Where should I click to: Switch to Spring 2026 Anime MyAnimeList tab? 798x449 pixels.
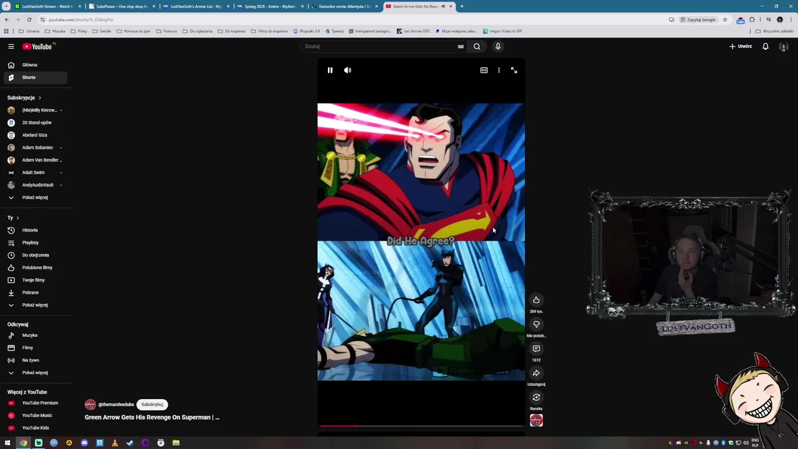[269, 6]
